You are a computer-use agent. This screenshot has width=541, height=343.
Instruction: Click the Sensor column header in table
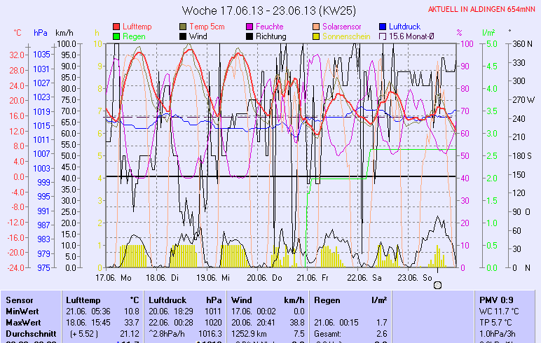(20, 300)
